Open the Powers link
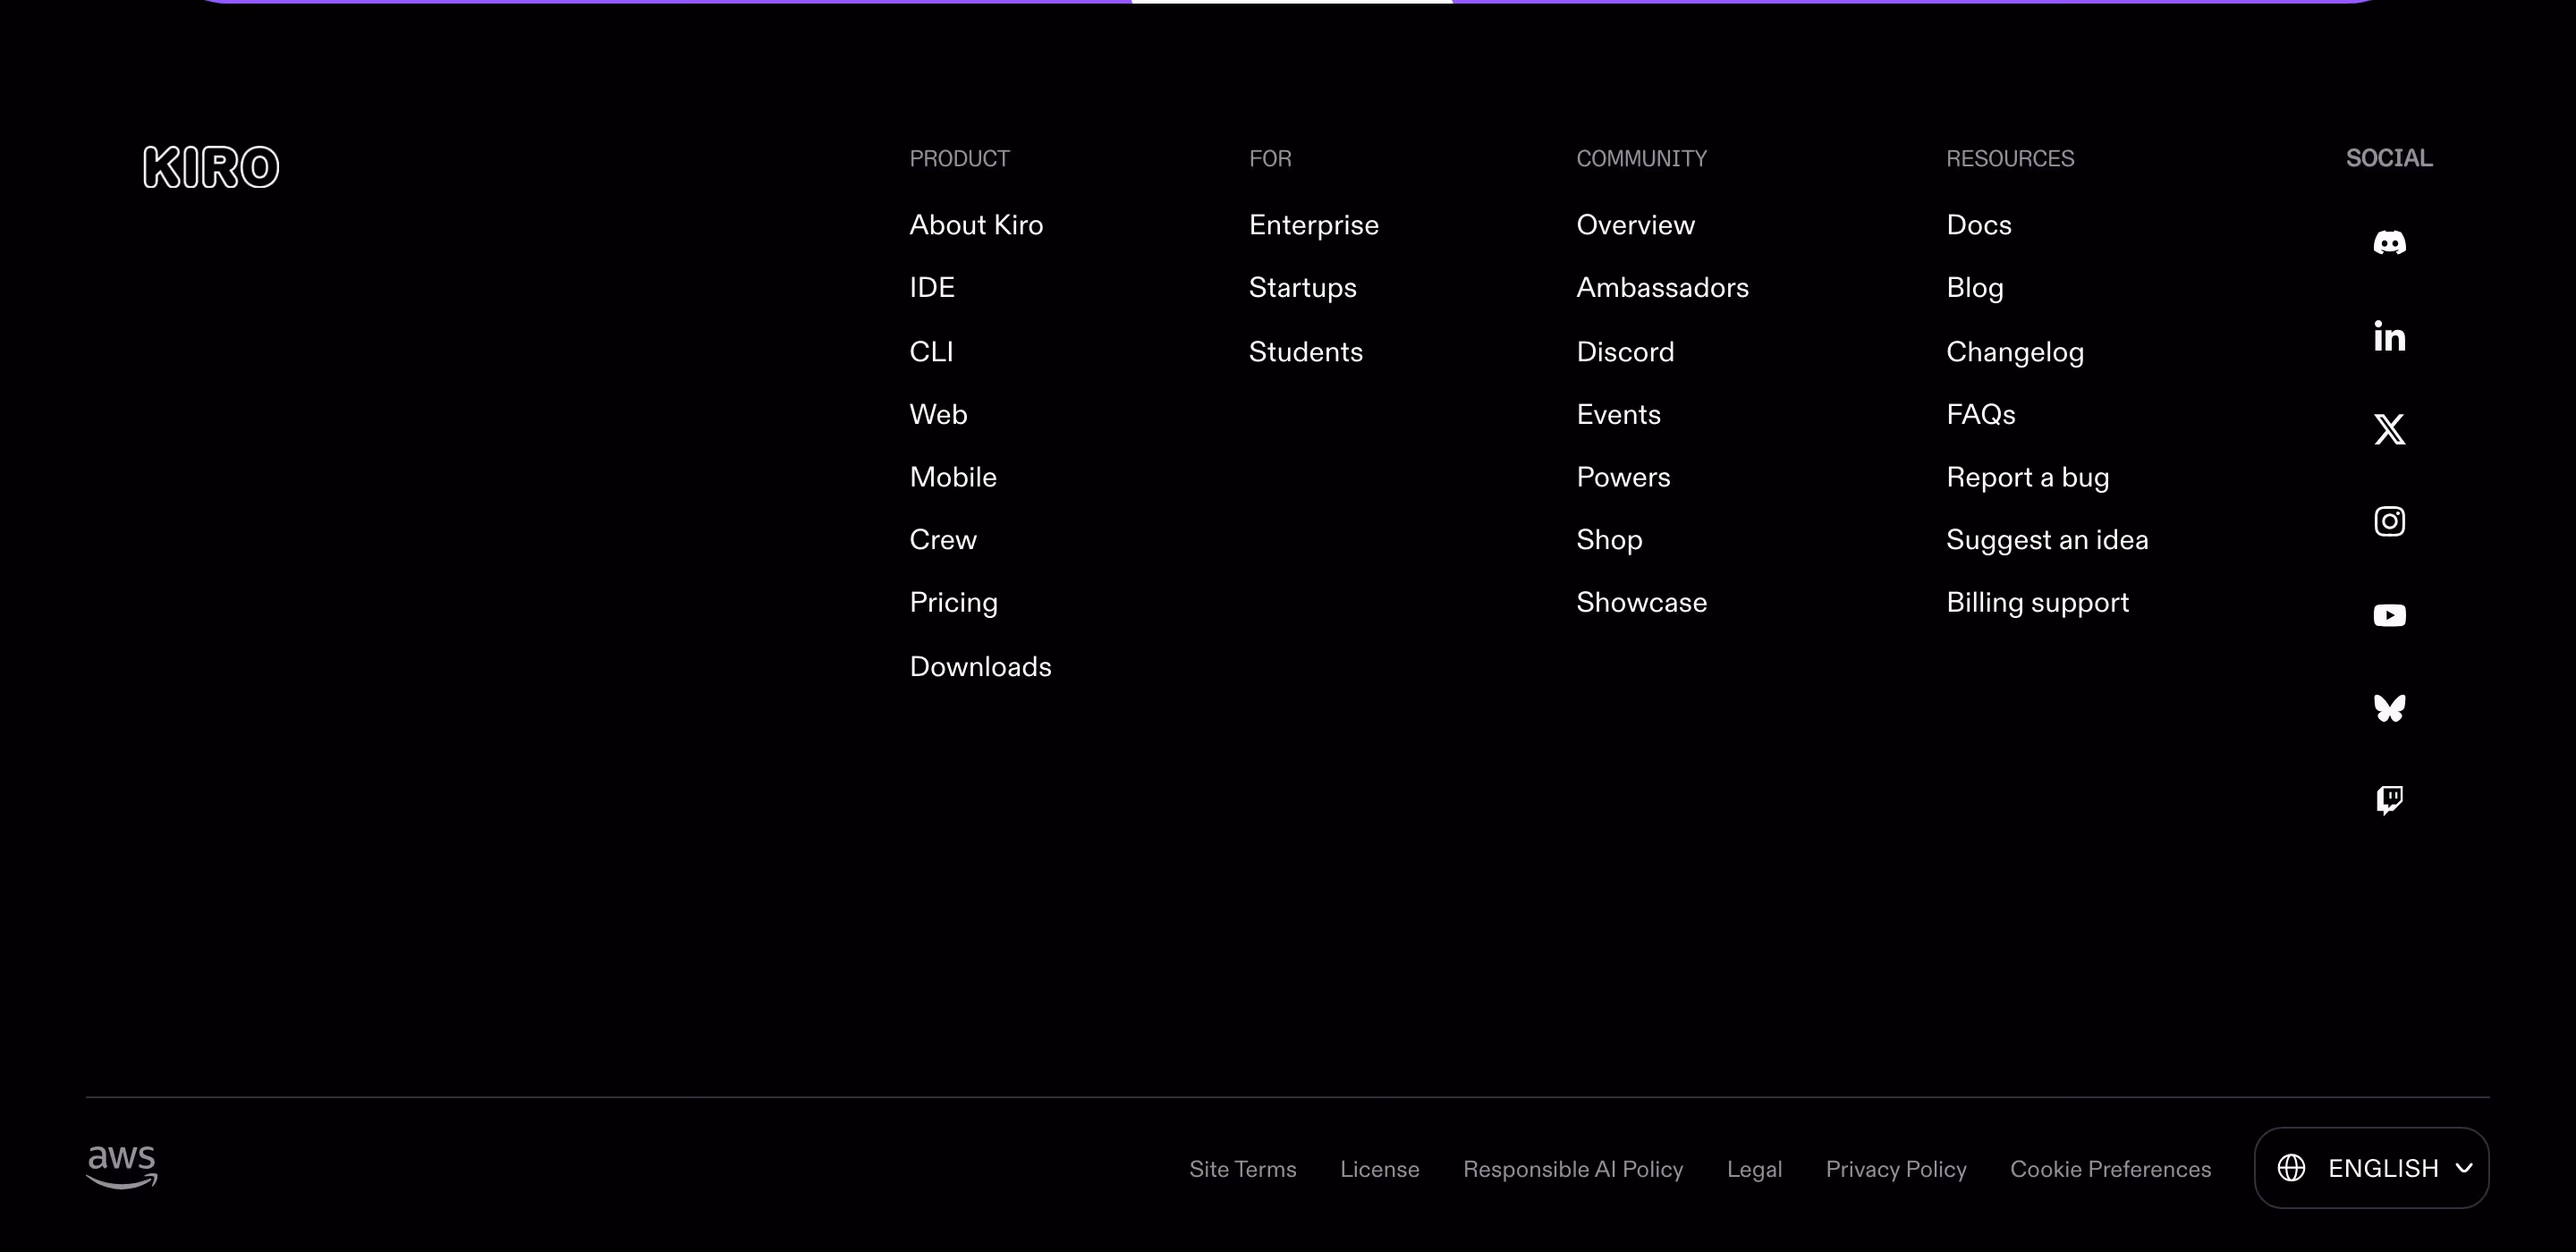Image resolution: width=2576 pixels, height=1252 pixels. 1623,478
